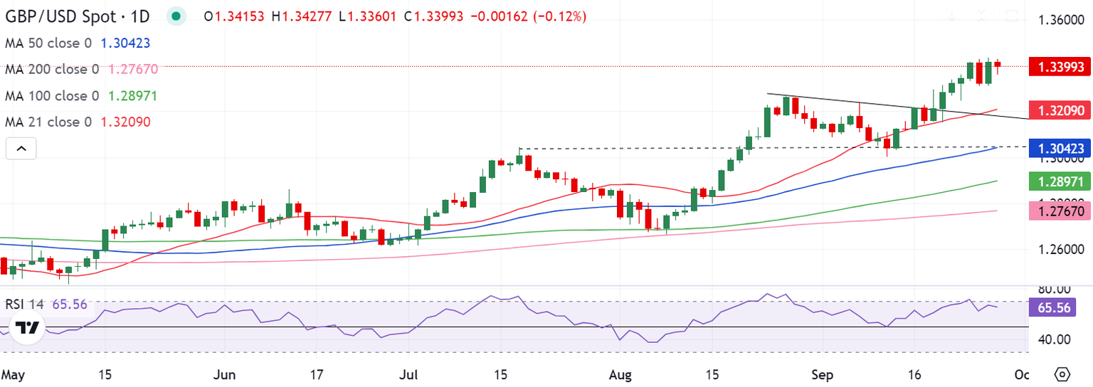Viewport: 1093px width, 387px height.
Task: Click the green 1.28971 price label
Action: point(1058,182)
